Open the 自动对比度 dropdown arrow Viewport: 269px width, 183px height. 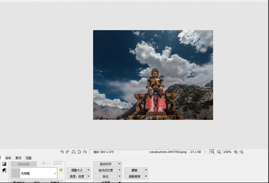120,170
